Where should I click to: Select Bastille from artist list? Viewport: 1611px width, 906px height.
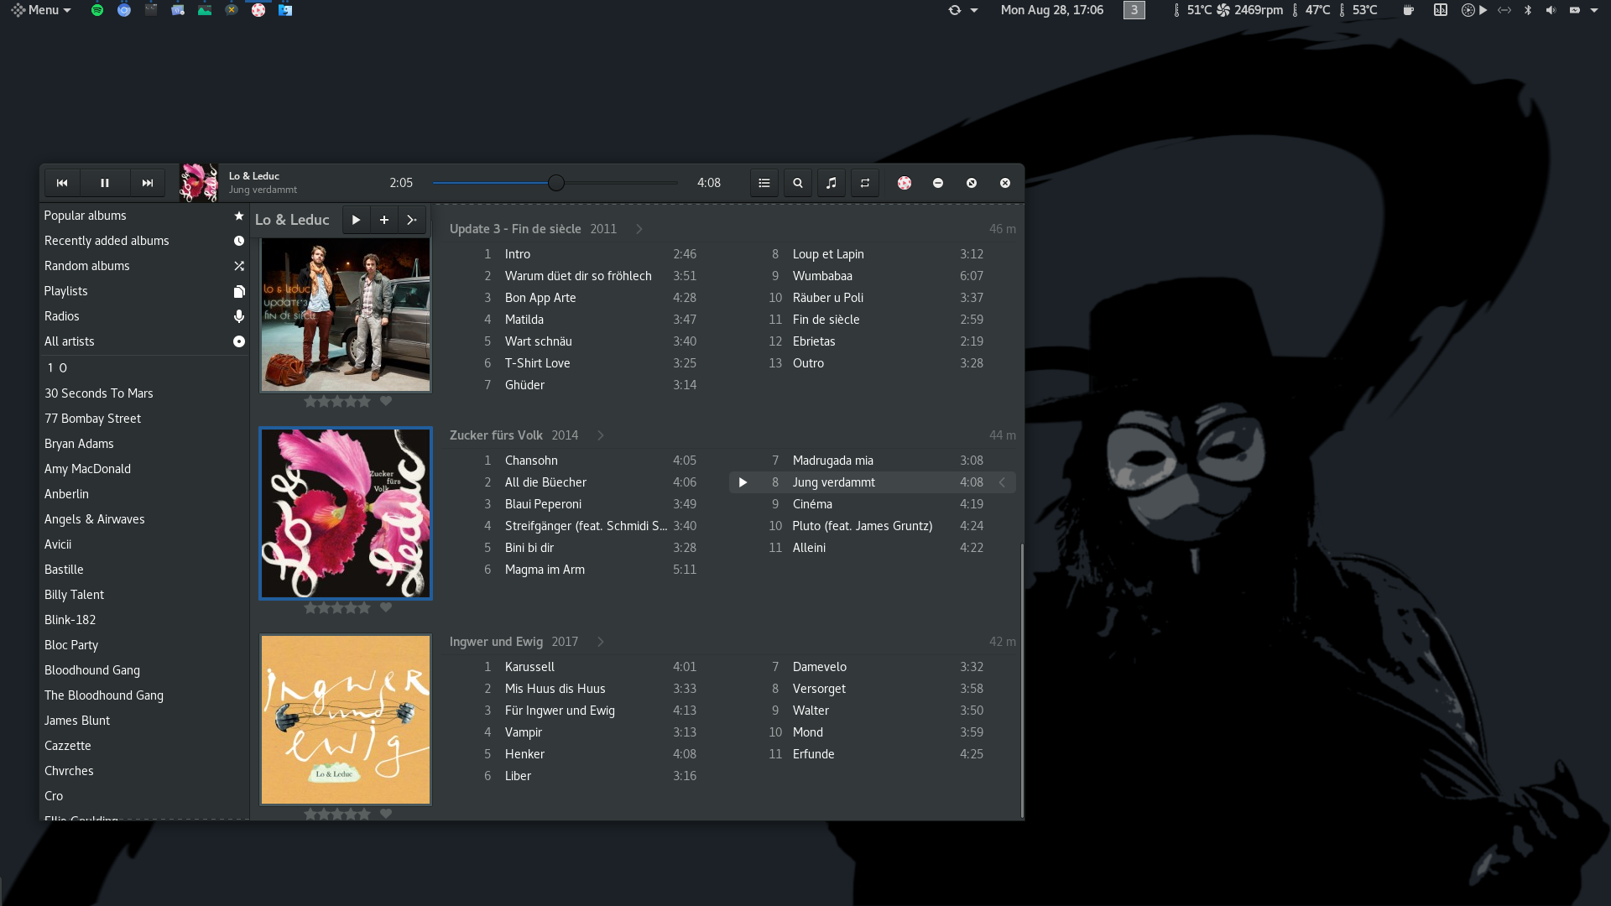pos(64,570)
